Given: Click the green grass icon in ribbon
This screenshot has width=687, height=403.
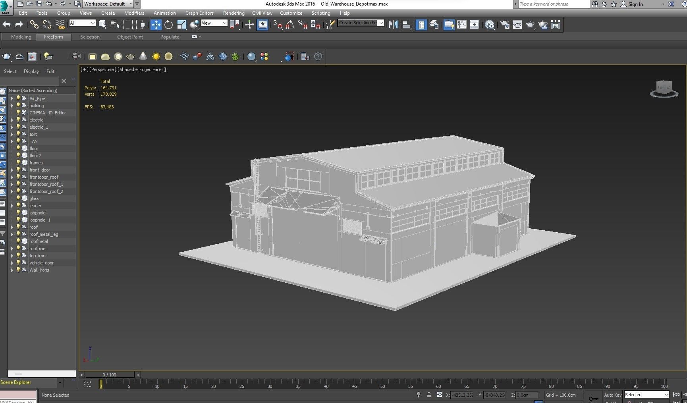Looking at the screenshot, I should 235,56.
